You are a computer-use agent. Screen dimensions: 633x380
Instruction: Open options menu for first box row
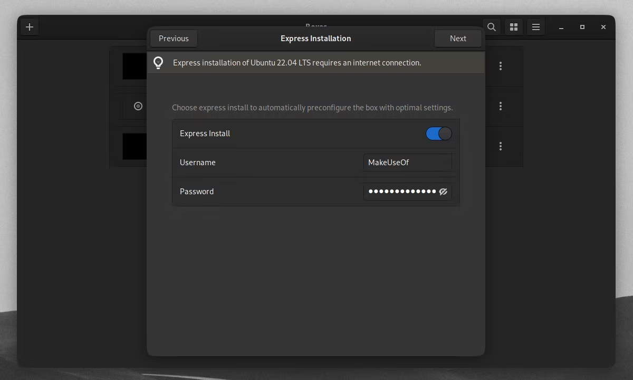click(x=501, y=66)
